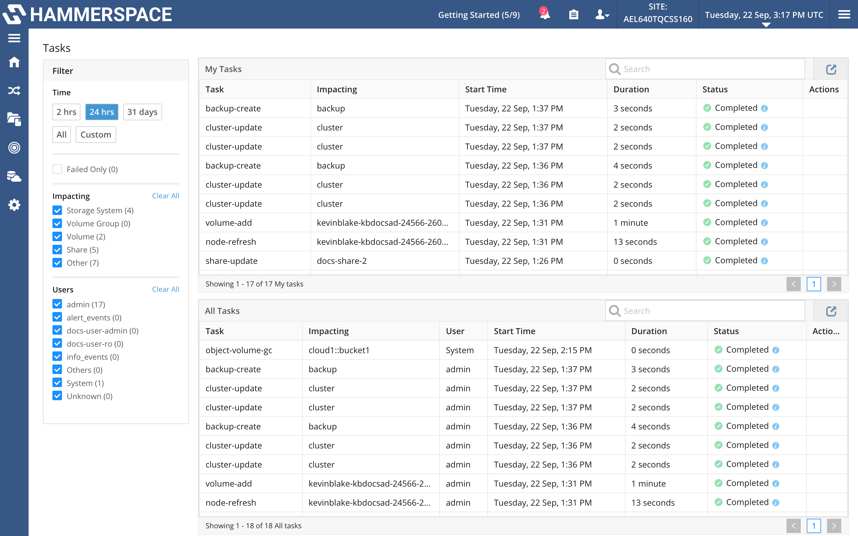Go to previous page in My Tasks
This screenshot has width=858, height=536.
(x=793, y=284)
